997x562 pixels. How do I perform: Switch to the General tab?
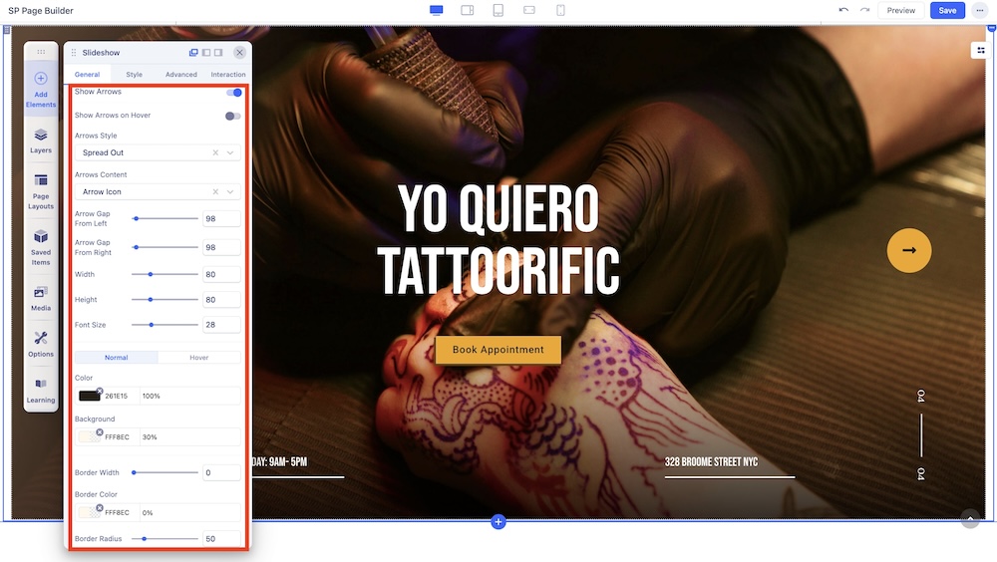(x=87, y=75)
